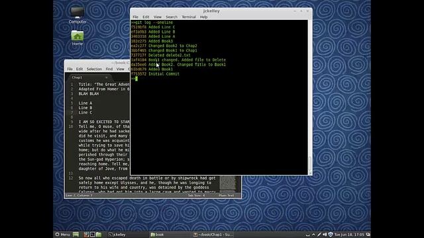The image size is (424, 238).
Task: Click the 'git log --oneline' command line
Action: point(152,22)
